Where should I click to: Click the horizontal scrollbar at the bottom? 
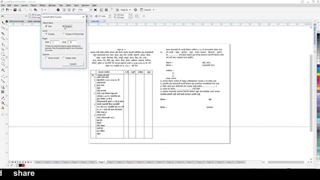coord(285,162)
